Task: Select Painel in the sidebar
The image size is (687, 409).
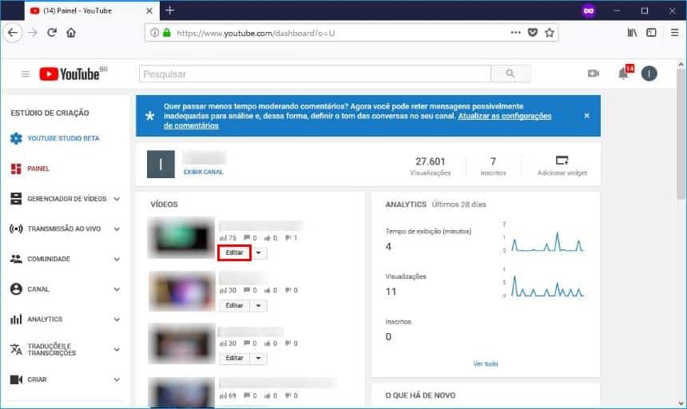Action: [x=38, y=169]
